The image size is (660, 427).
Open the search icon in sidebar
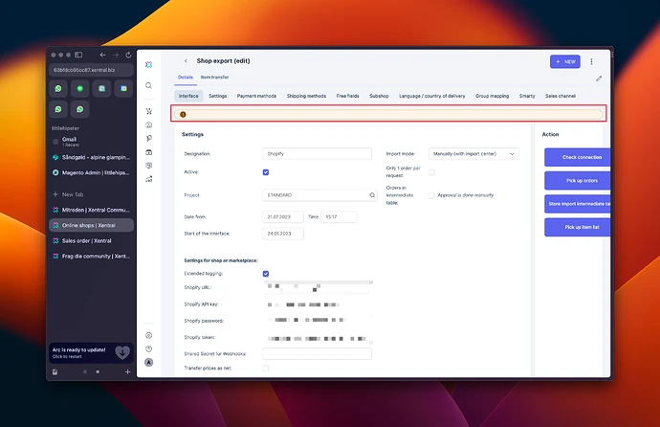148,85
